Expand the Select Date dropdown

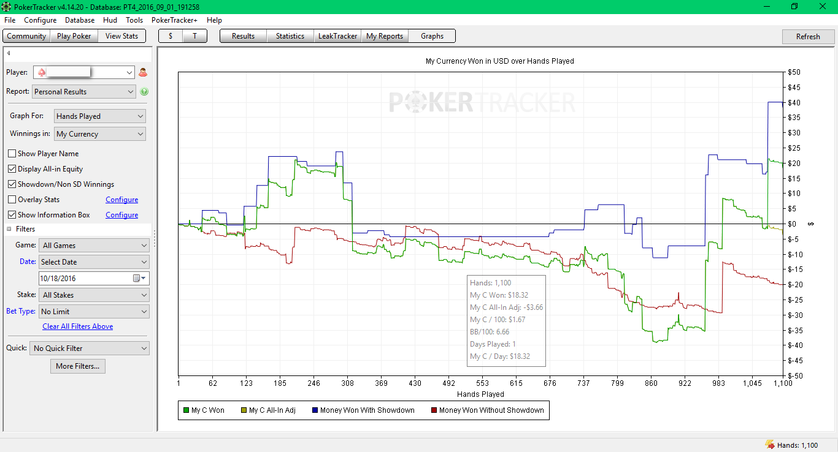point(94,262)
